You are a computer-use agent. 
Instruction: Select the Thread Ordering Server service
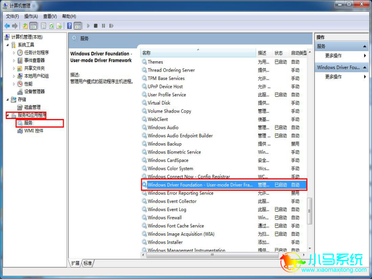pos(224,70)
